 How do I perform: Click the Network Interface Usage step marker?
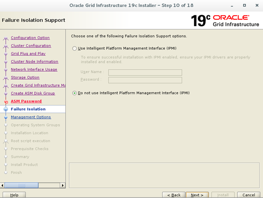click(6, 70)
